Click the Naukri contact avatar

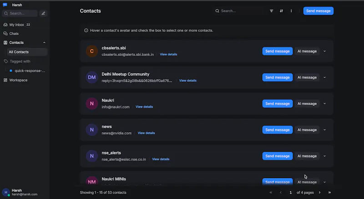[x=92, y=104]
